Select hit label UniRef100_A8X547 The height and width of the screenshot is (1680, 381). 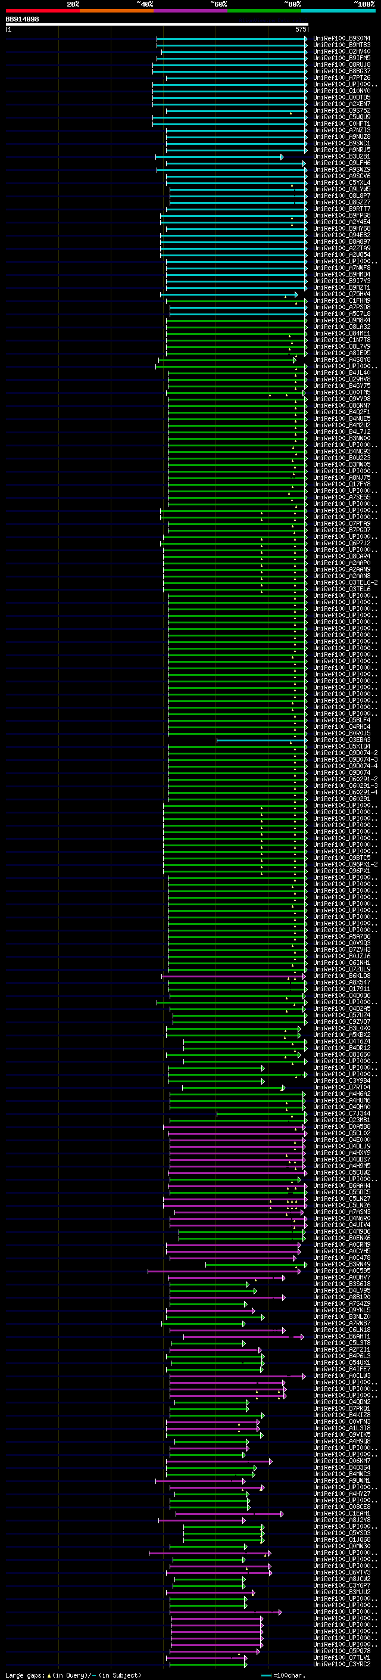(x=342, y=982)
